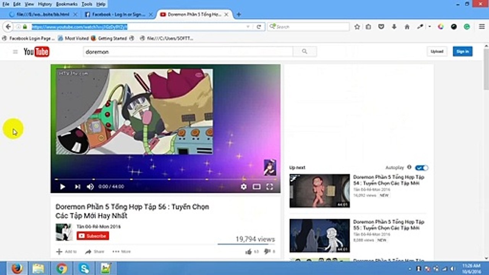489x275 pixels.
Task: Open the Tập 54 video thumbnail
Action: [320, 191]
